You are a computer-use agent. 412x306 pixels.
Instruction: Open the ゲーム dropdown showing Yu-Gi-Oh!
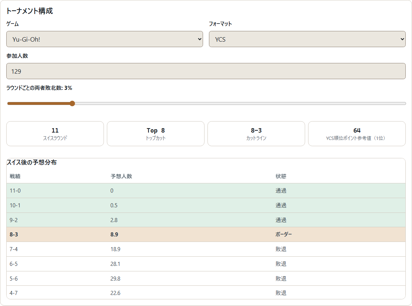(105, 39)
